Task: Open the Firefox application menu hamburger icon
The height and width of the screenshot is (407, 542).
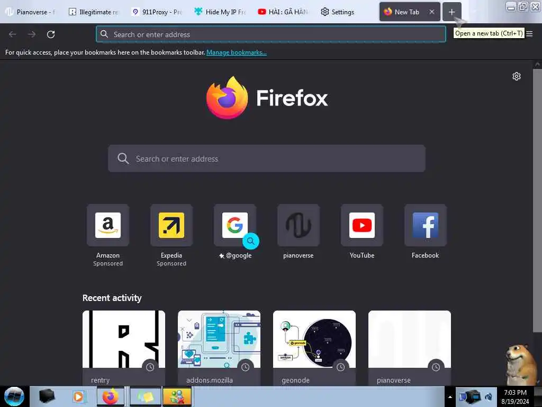Action: tap(529, 34)
